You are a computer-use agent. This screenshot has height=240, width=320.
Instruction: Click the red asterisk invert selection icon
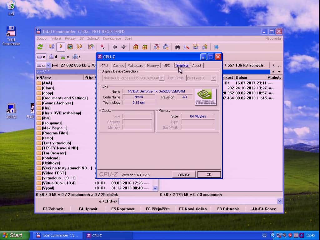[102, 47]
